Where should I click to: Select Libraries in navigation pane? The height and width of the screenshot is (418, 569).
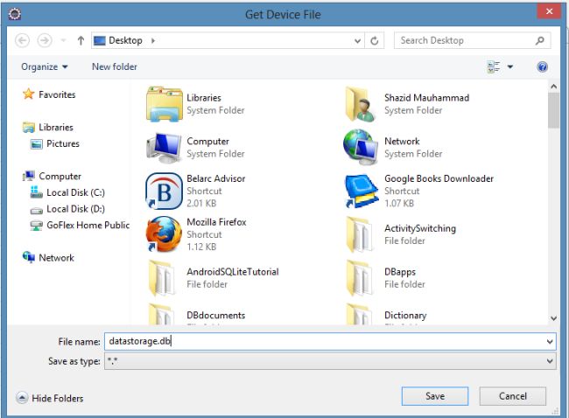tap(48, 127)
